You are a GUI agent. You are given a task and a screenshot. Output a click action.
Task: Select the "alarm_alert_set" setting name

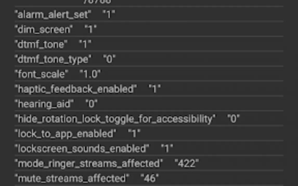click(53, 15)
